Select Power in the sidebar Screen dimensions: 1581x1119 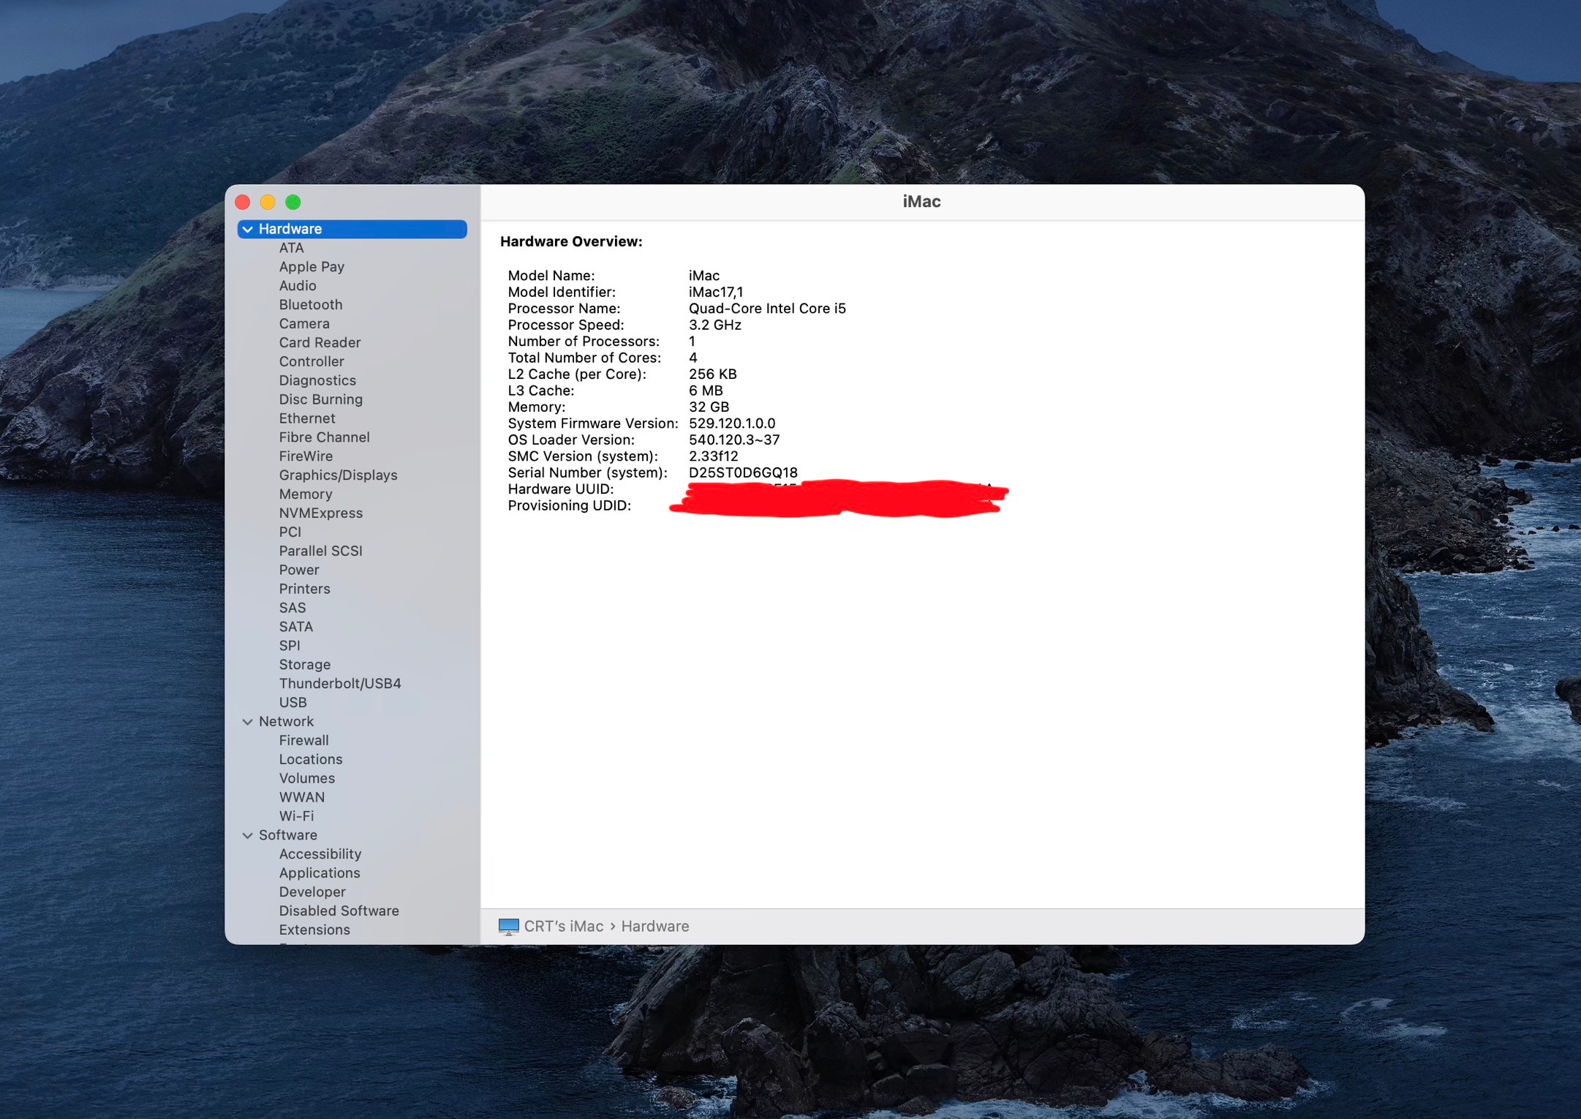pyautogui.click(x=299, y=570)
